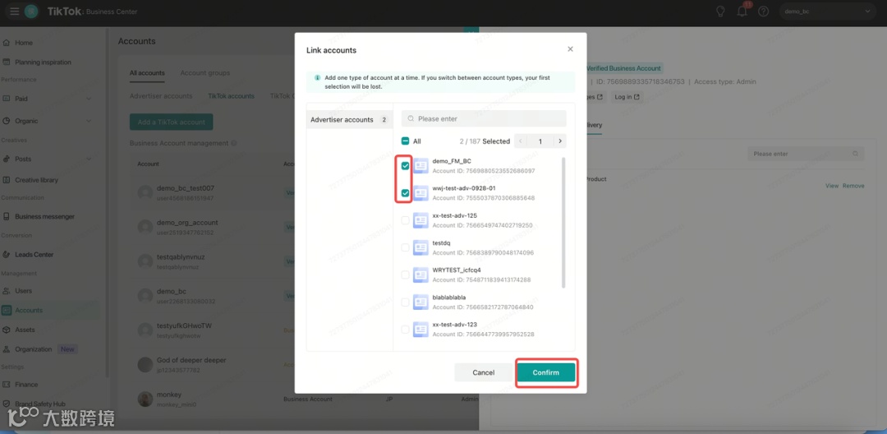The image size is (887, 434).
Task: Click the Accounts icon in sidebar
Action: pyautogui.click(x=7, y=310)
